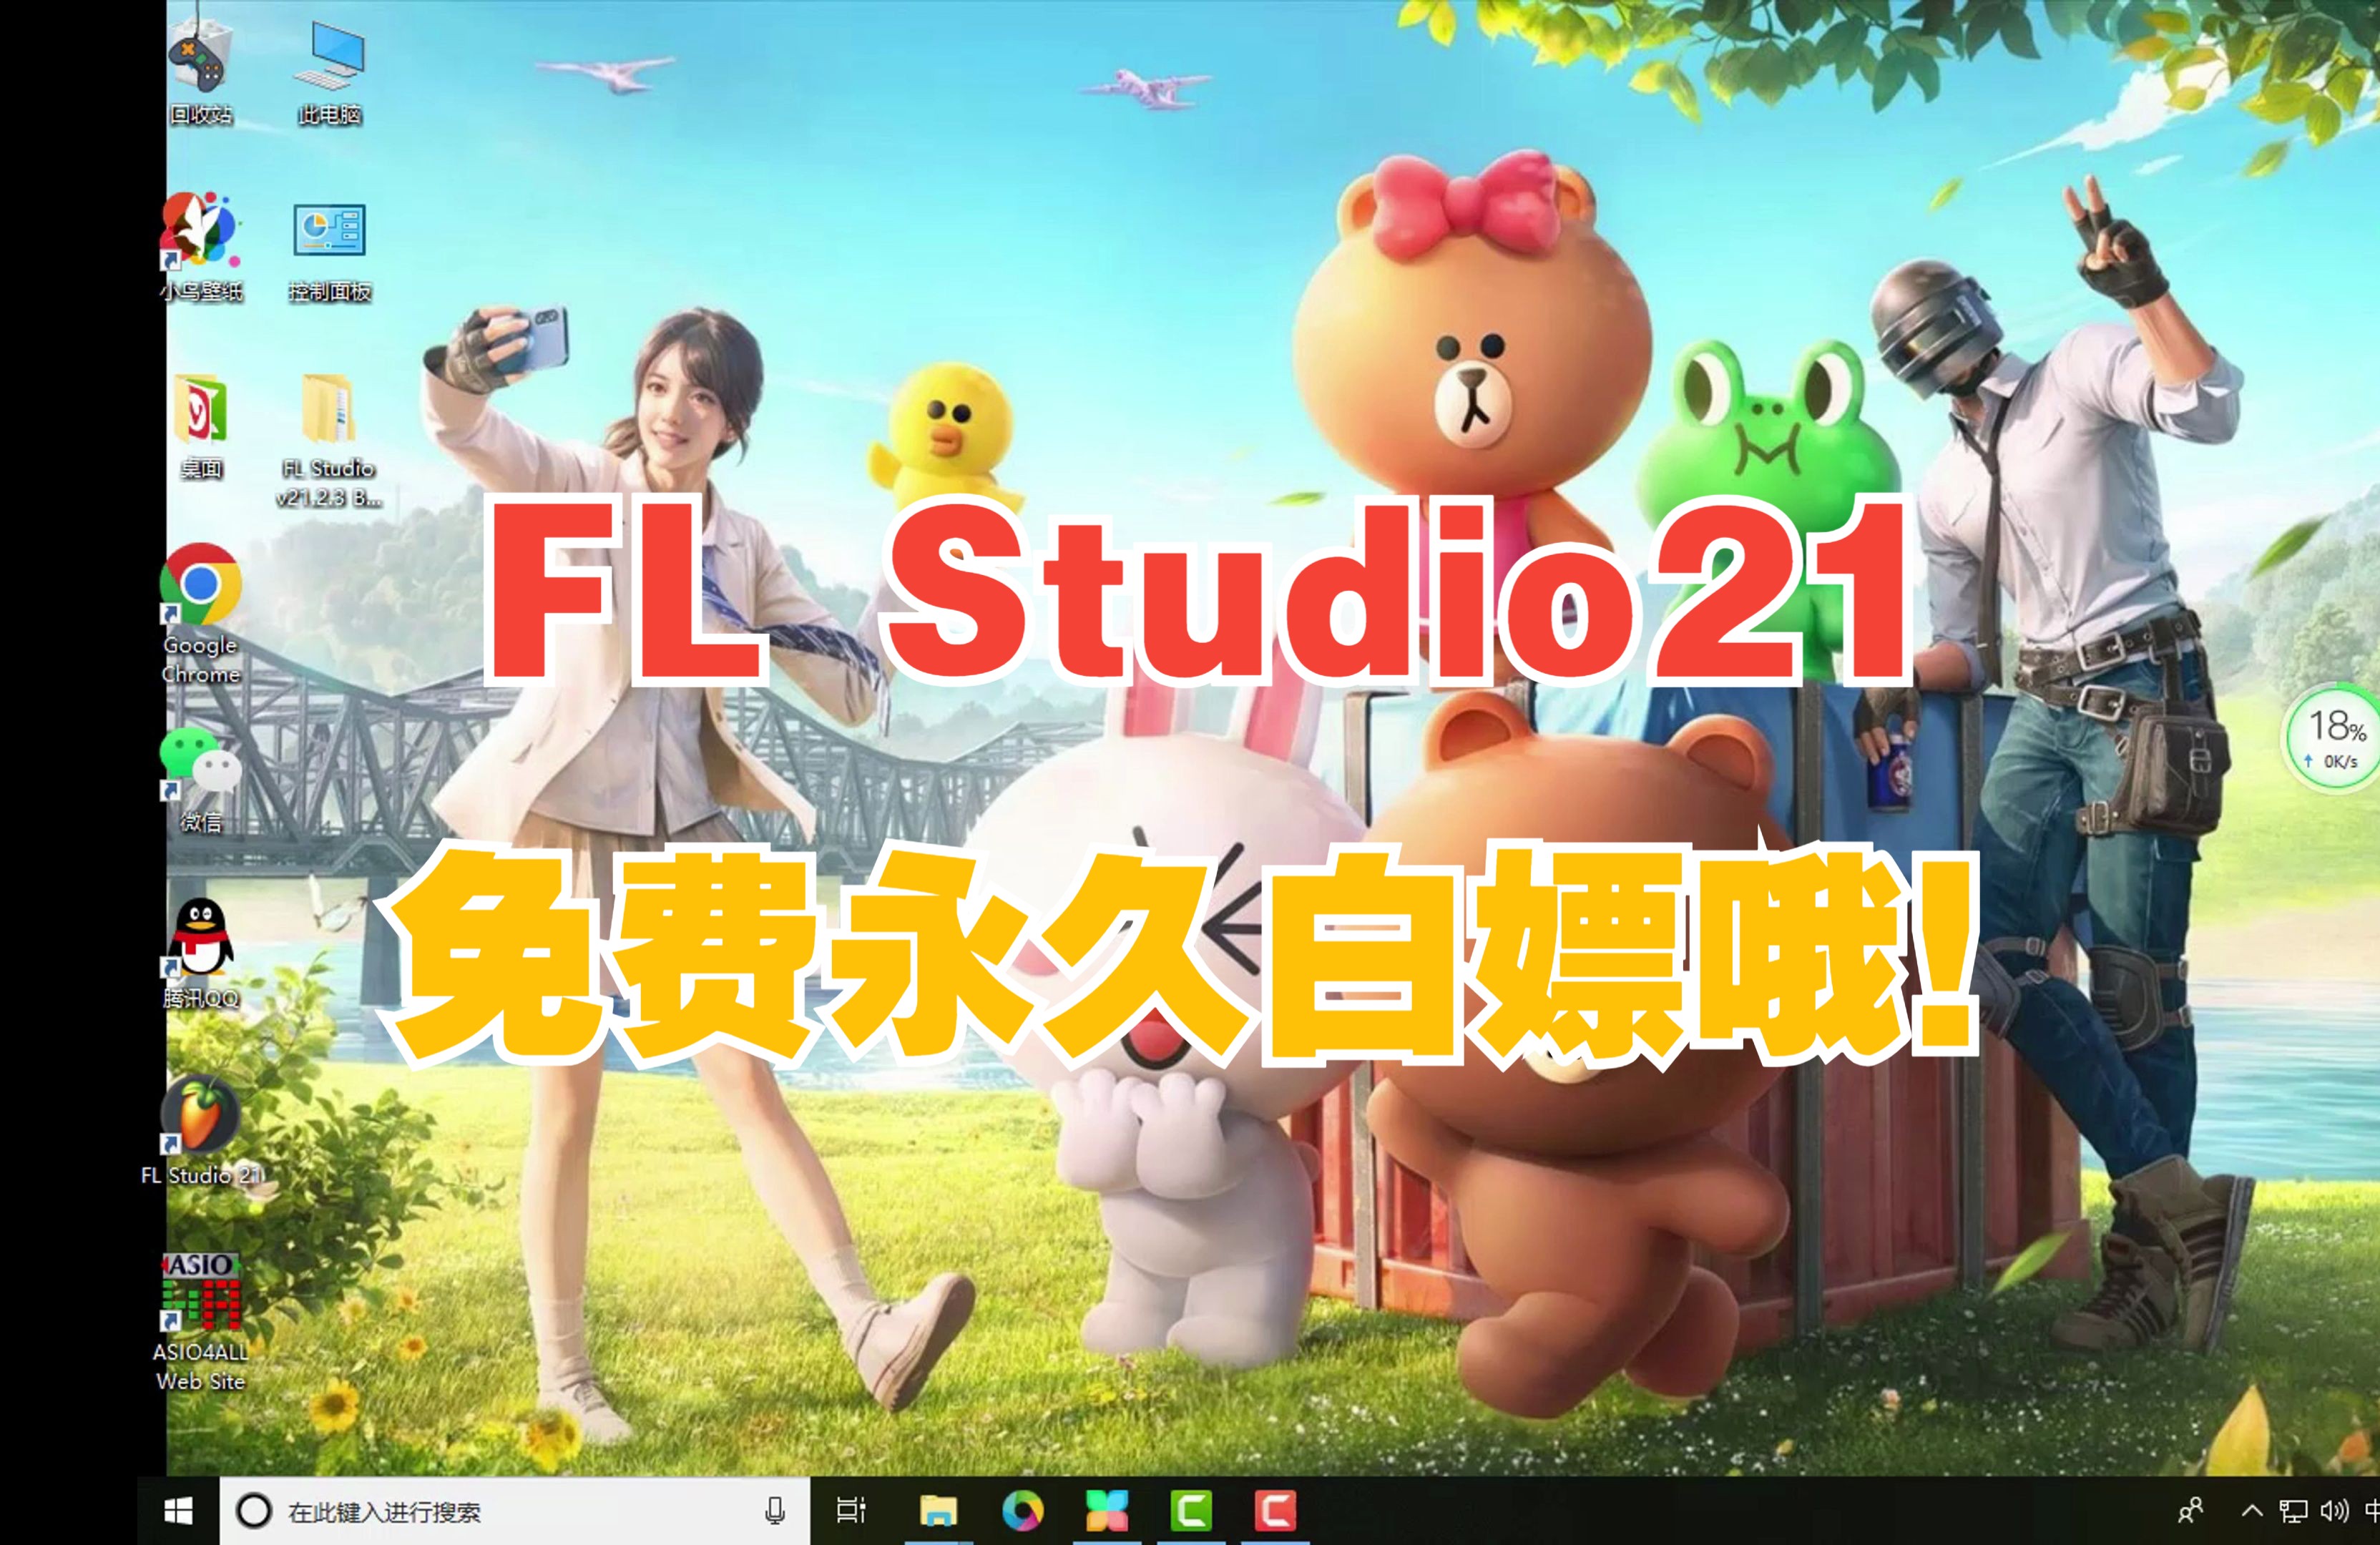The image size is (2380, 1545).
Task: Click the microphone icon in search box
Action: pyautogui.click(x=774, y=1511)
